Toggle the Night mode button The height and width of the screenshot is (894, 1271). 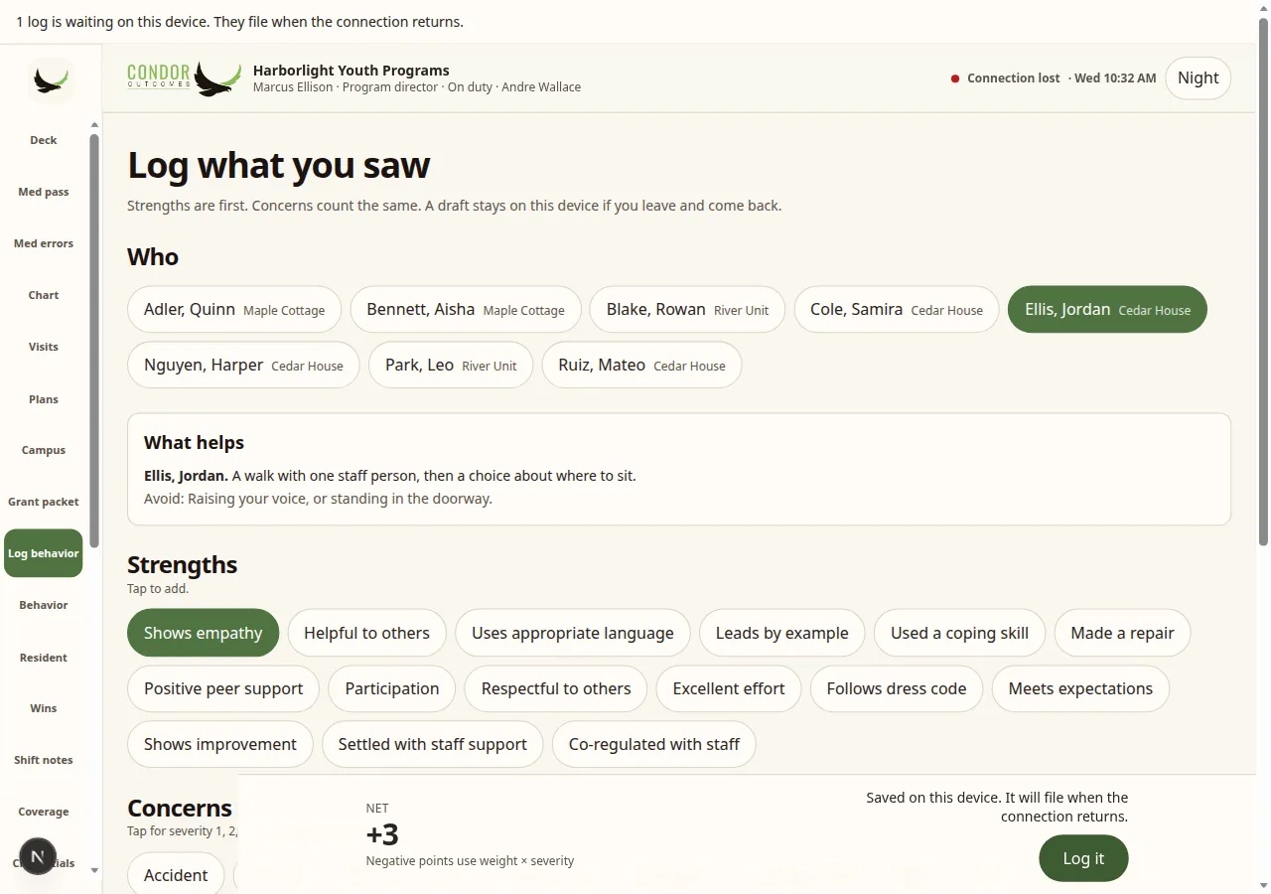click(1198, 77)
